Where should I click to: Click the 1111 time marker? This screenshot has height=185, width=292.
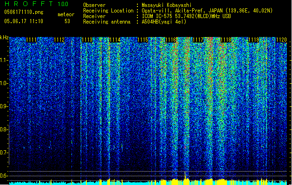[32, 40]
